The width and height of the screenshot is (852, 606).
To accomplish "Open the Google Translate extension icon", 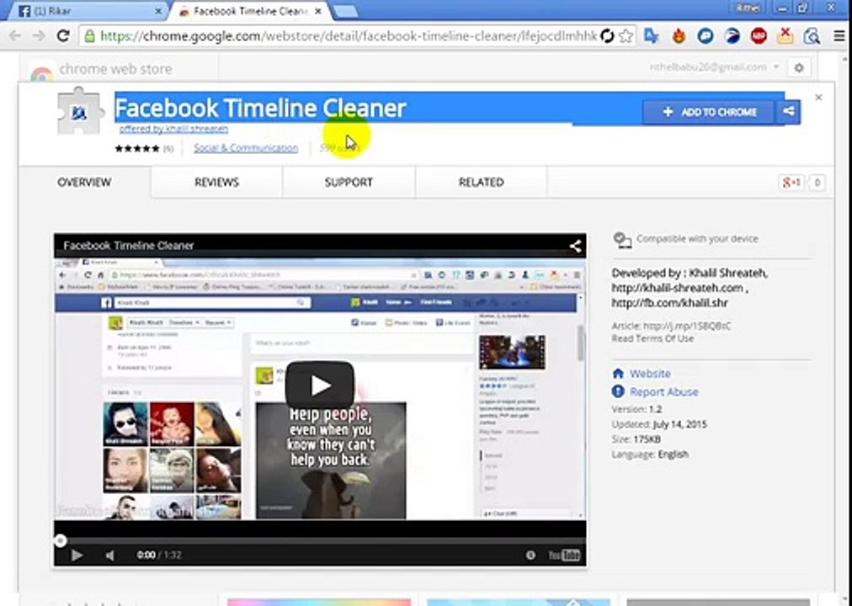I will pos(651,36).
